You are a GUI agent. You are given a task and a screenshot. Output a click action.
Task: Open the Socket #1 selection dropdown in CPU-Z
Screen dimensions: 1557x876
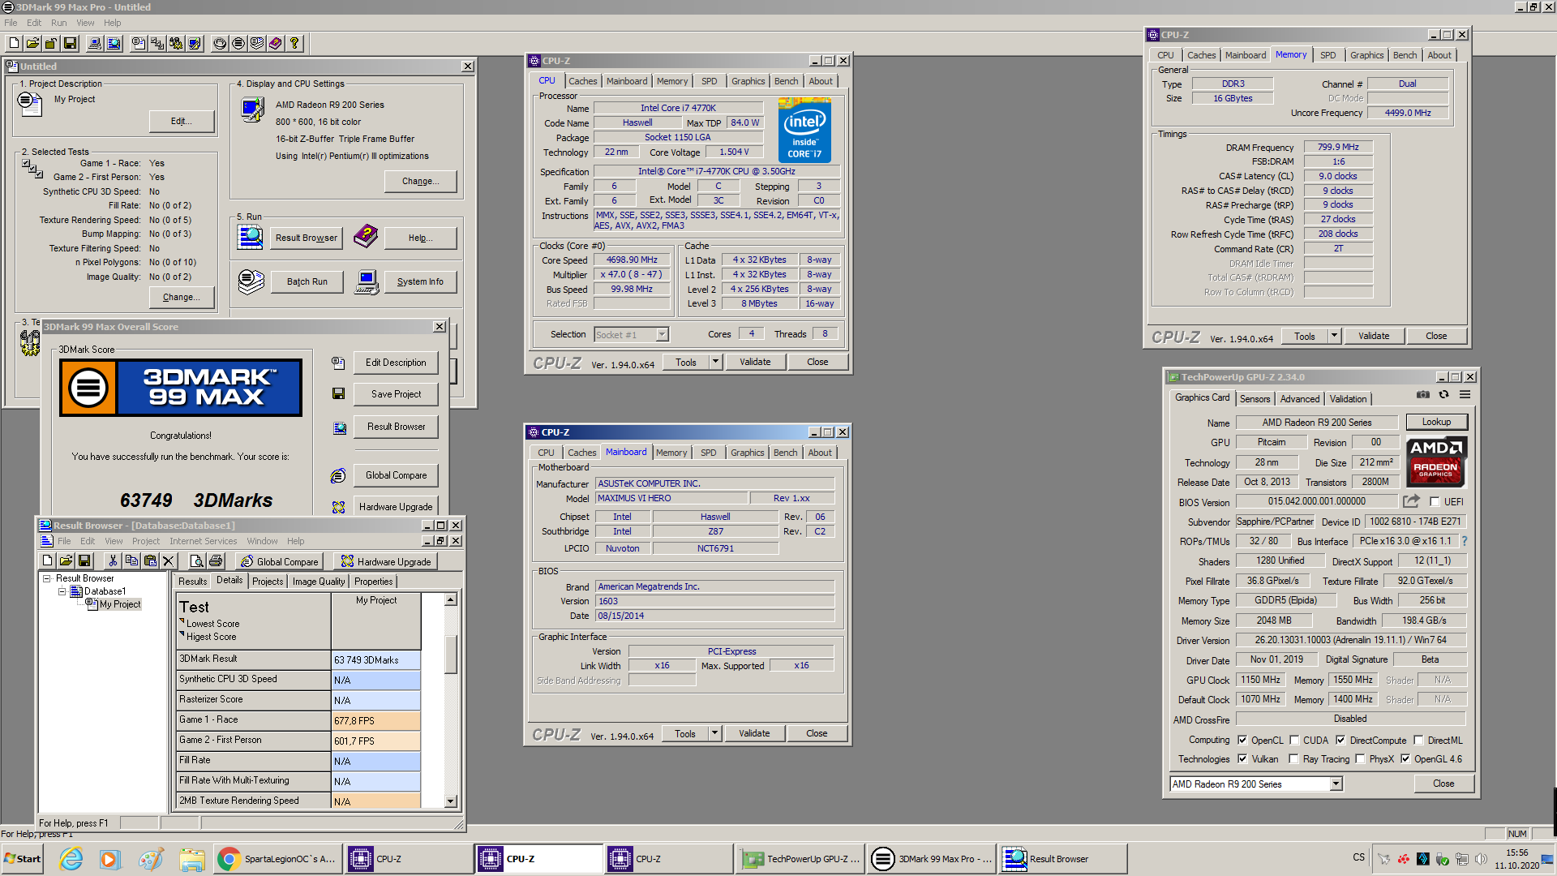pos(662,334)
